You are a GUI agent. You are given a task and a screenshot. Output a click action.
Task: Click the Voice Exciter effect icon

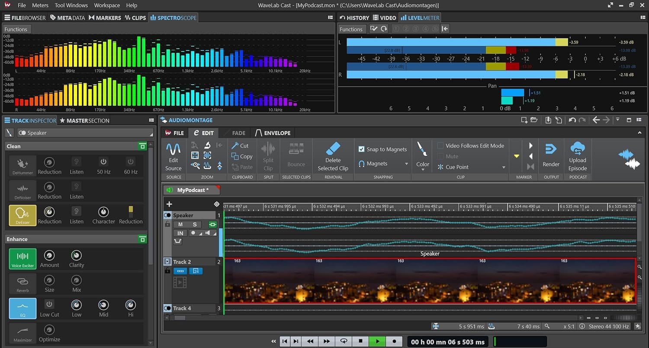22,259
